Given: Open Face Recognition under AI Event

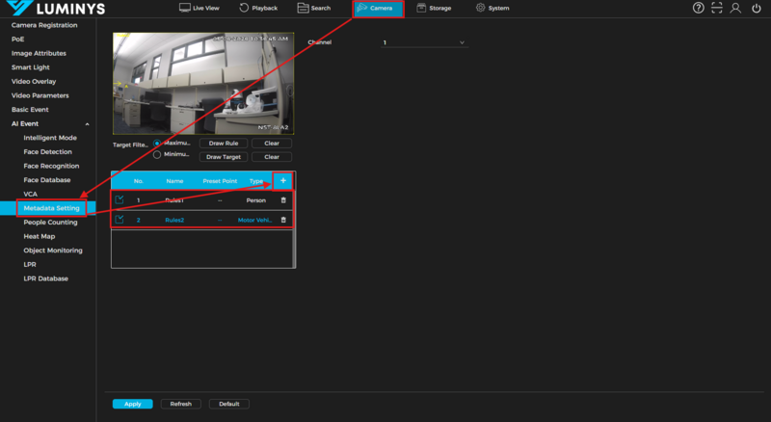Looking at the screenshot, I should coord(51,166).
